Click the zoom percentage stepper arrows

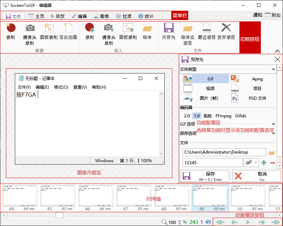point(180,222)
